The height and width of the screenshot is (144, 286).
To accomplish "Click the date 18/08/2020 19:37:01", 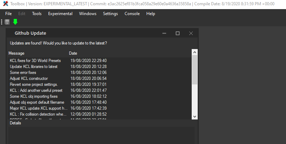I will 88,84.
